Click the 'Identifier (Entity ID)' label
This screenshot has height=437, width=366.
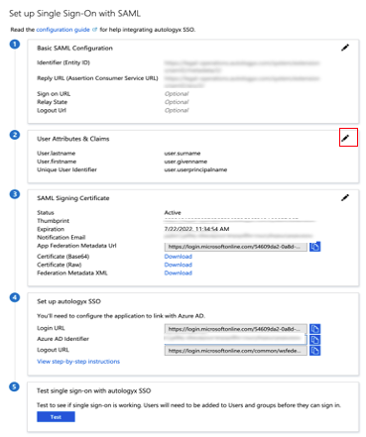click(63, 62)
